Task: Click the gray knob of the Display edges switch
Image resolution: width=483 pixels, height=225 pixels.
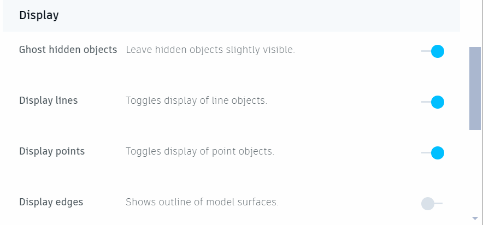Action: pyautogui.click(x=428, y=204)
